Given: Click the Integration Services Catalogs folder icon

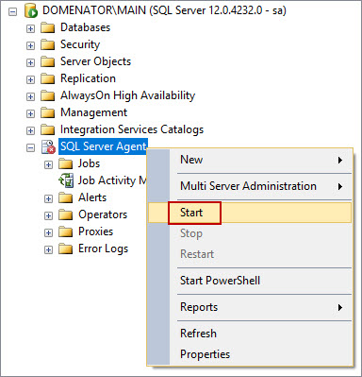Looking at the screenshot, I should [48, 129].
